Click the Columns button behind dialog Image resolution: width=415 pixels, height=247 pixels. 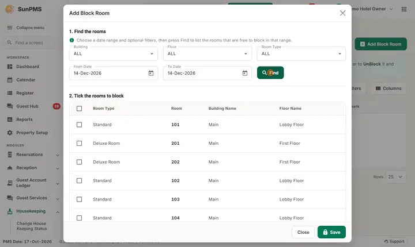[388, 88]
